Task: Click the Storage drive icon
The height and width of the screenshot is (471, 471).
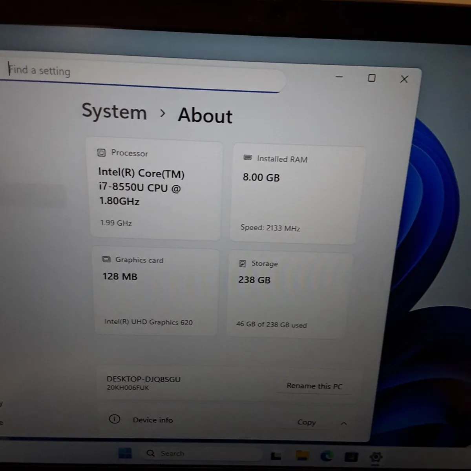Action: point(243,263)
